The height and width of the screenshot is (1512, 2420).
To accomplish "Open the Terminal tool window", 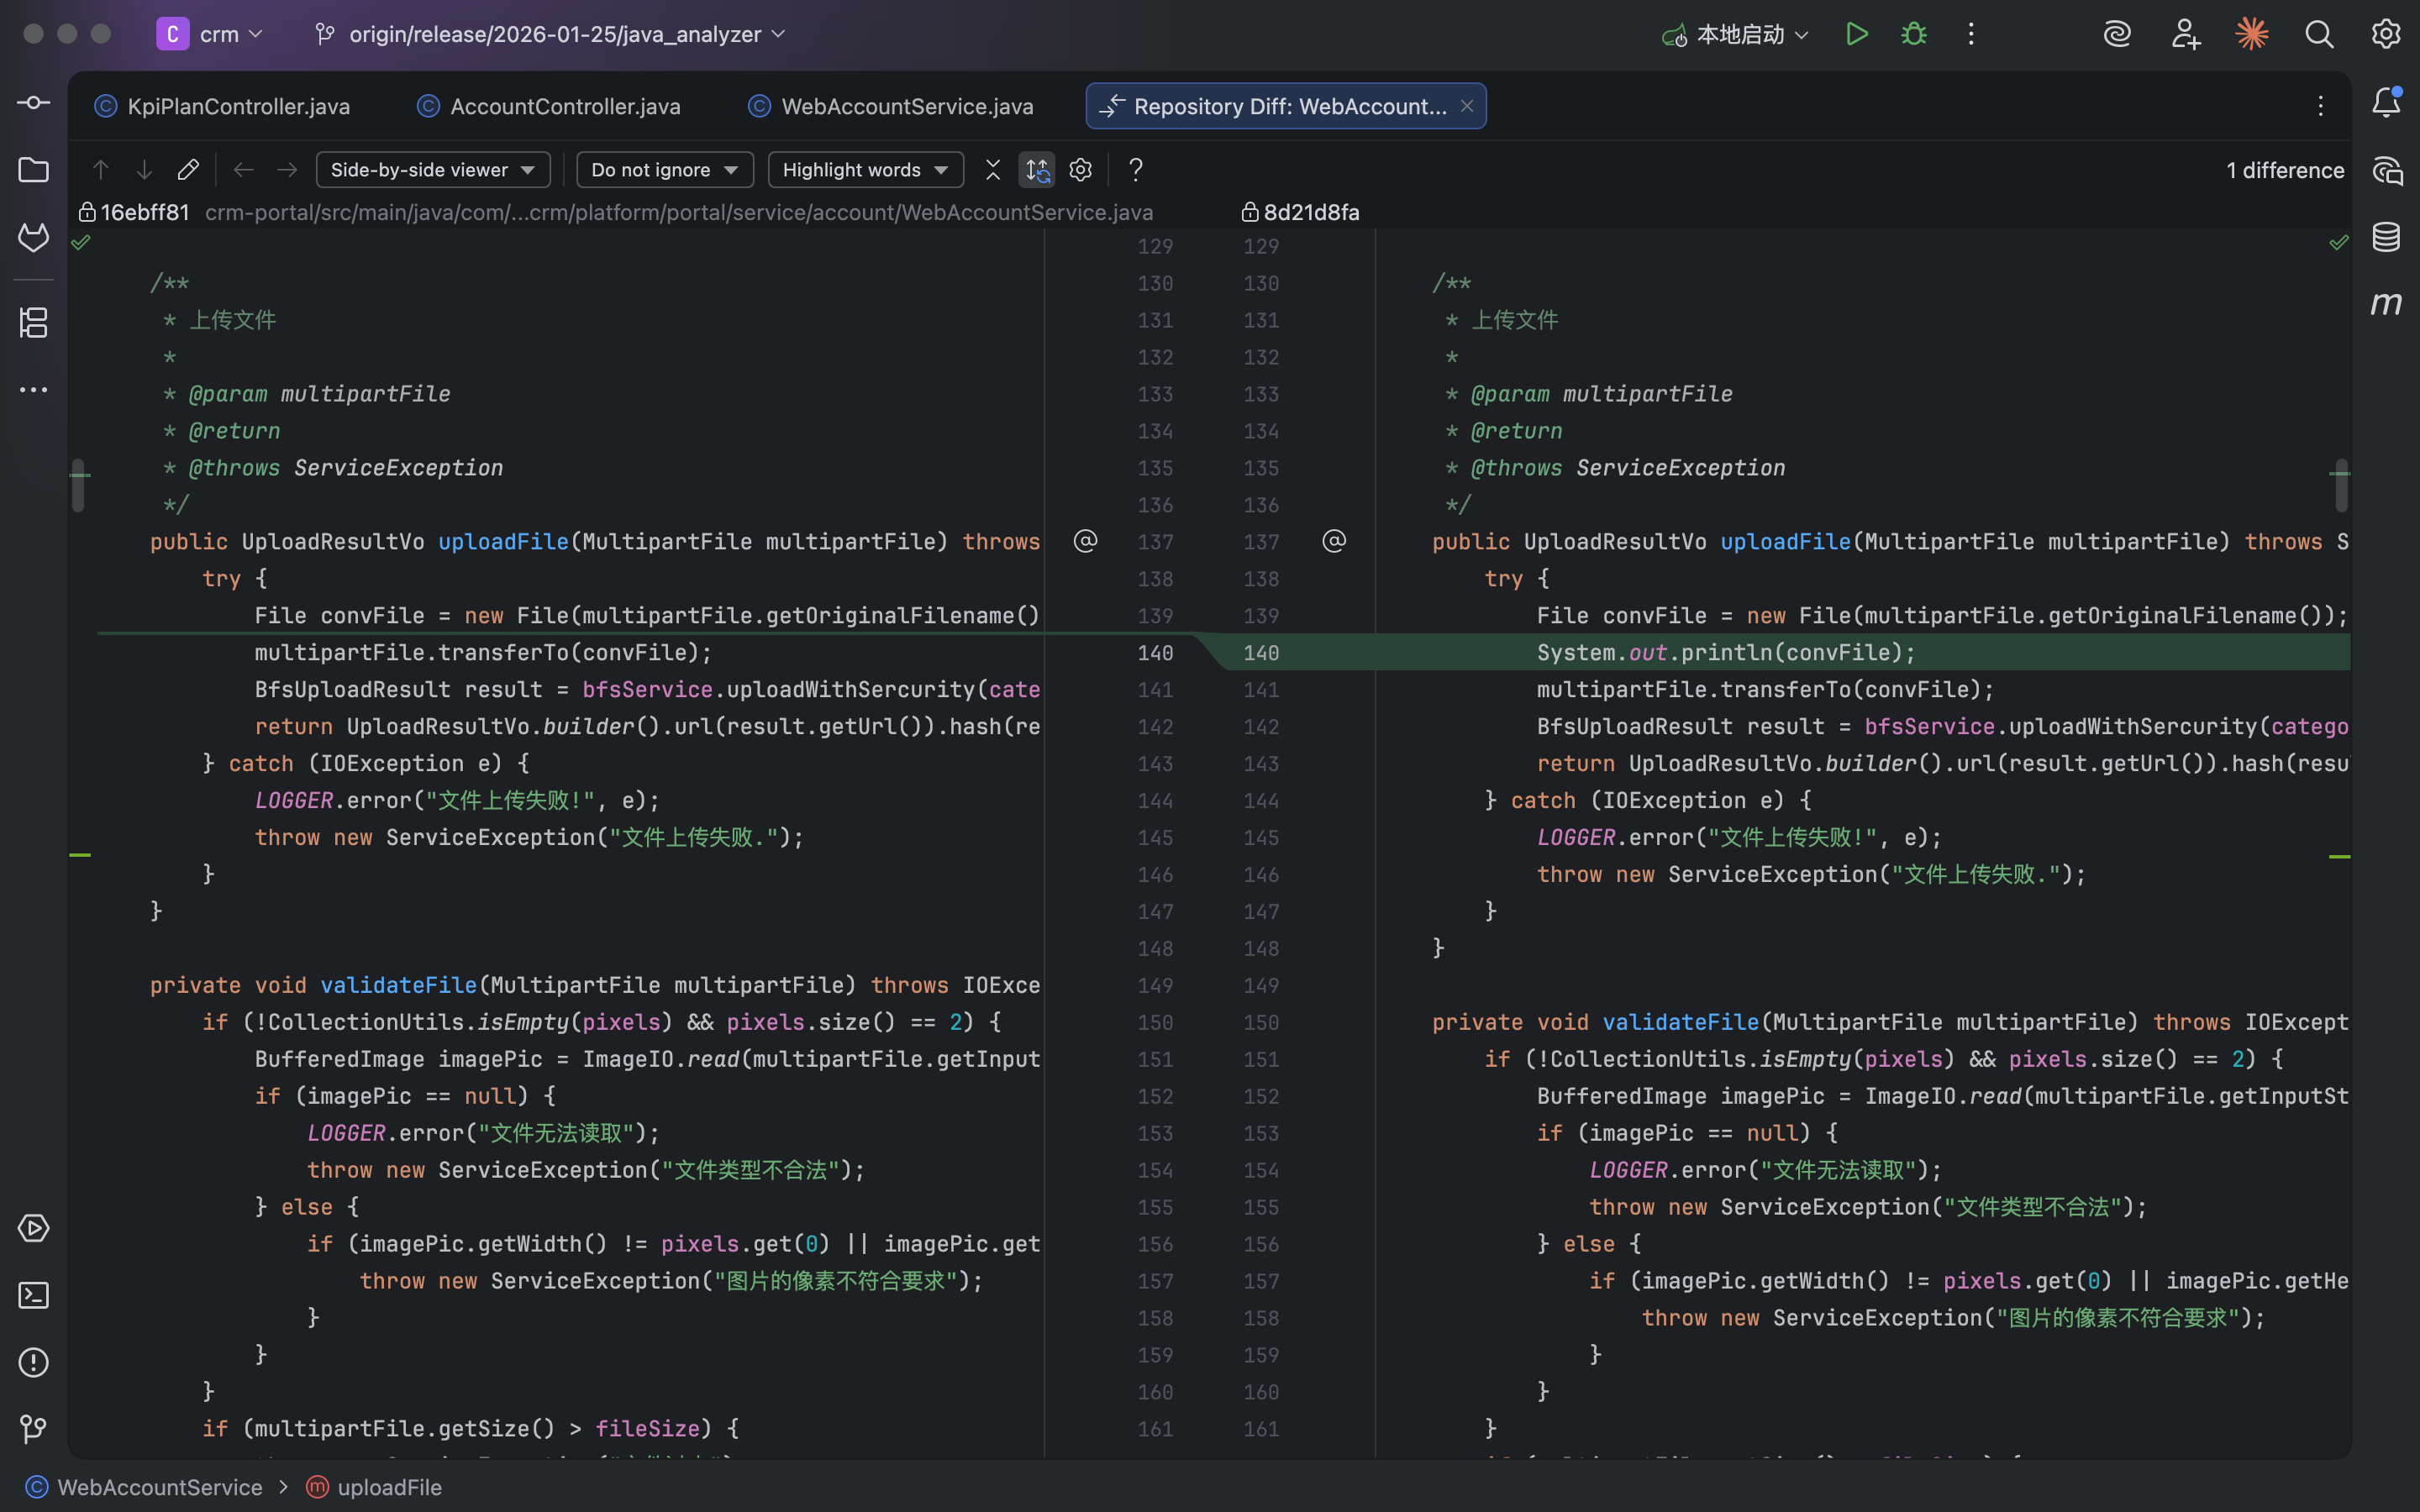I will tap(33, 1295).
